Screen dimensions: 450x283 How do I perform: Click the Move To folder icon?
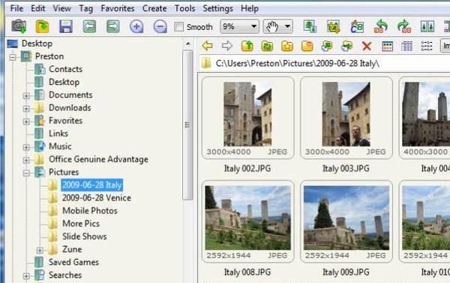pyautogui.click(x=346, y=46)
